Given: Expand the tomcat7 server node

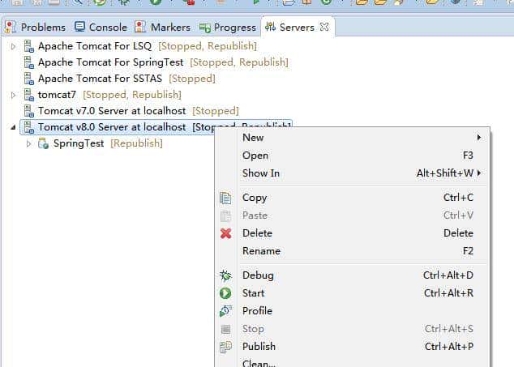Looking at the screenshot, I should click(13, 95).
